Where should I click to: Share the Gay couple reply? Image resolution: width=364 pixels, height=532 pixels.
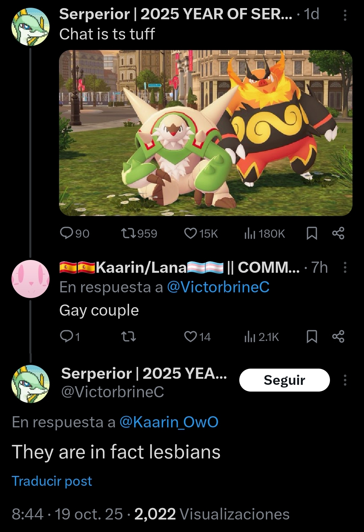(x=338, y=337)
